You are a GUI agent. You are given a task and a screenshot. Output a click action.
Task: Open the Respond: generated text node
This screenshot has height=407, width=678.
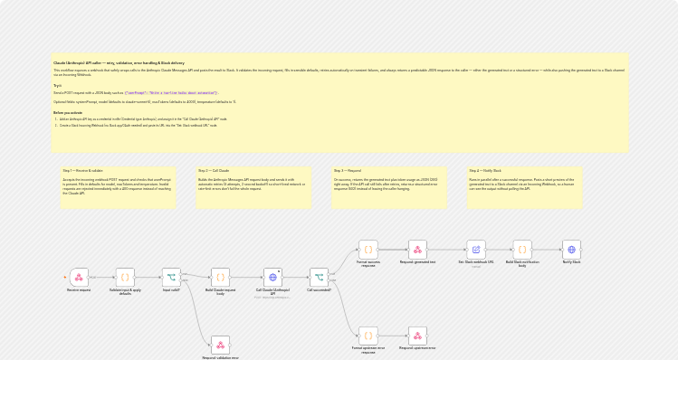417,250
